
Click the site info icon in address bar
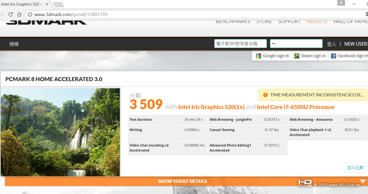coord(30,14)
